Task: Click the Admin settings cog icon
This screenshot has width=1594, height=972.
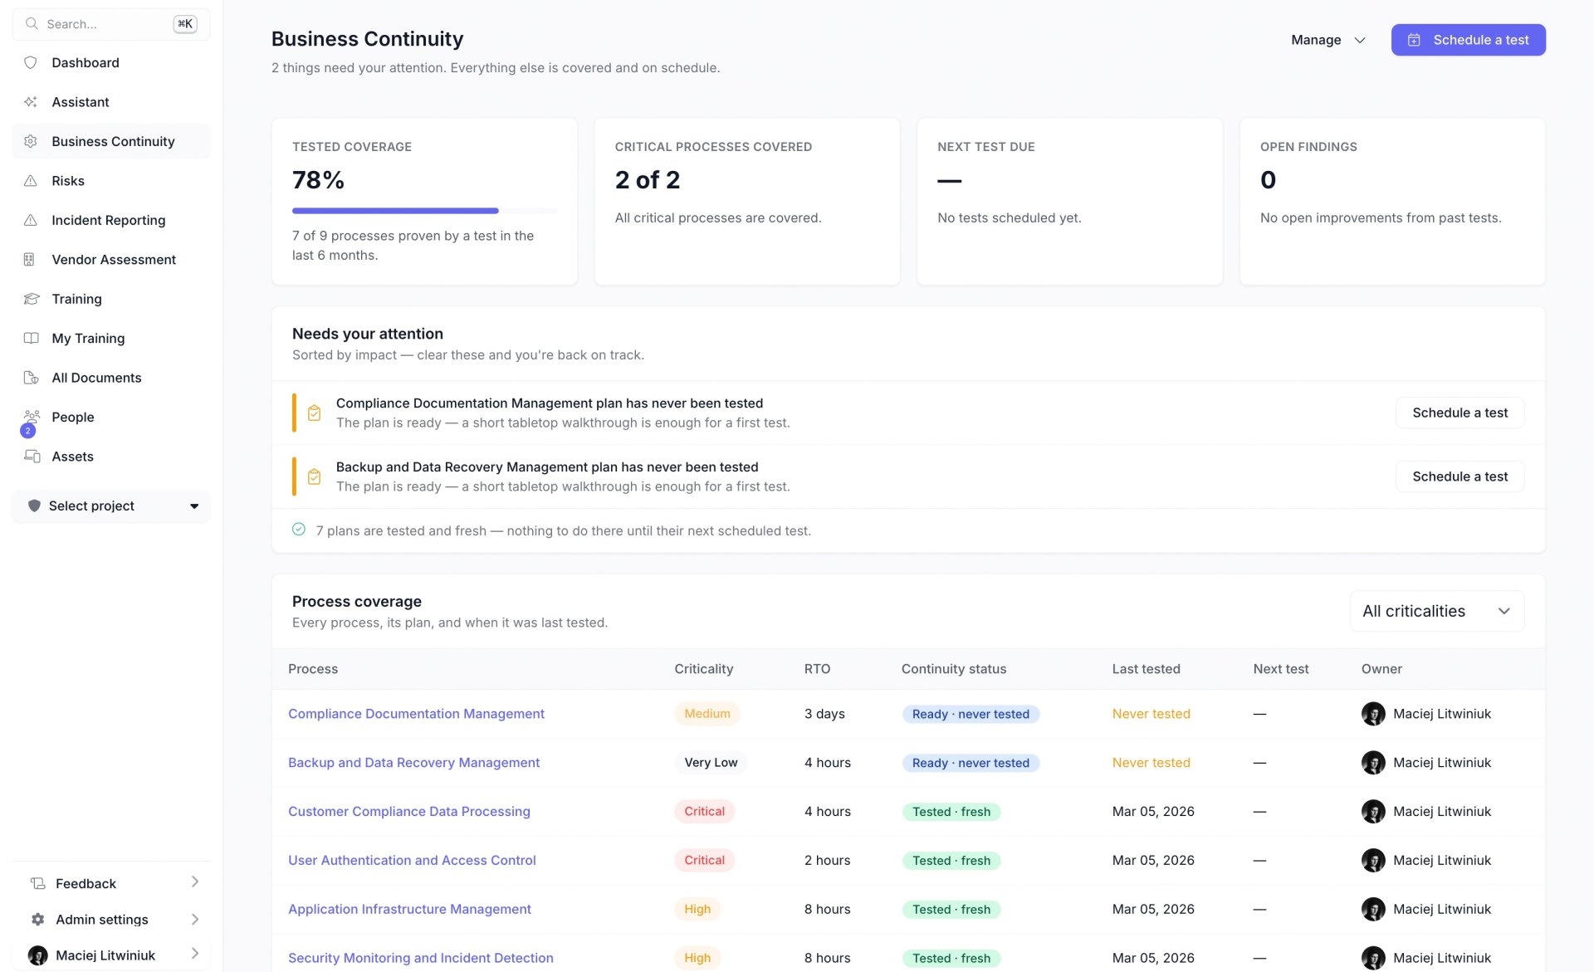Action: (x=38, y=919)
